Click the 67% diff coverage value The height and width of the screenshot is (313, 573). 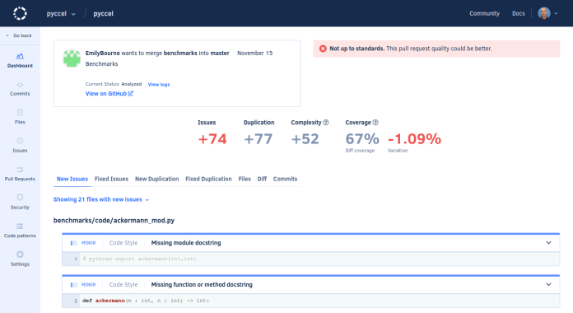click(362, 139)
